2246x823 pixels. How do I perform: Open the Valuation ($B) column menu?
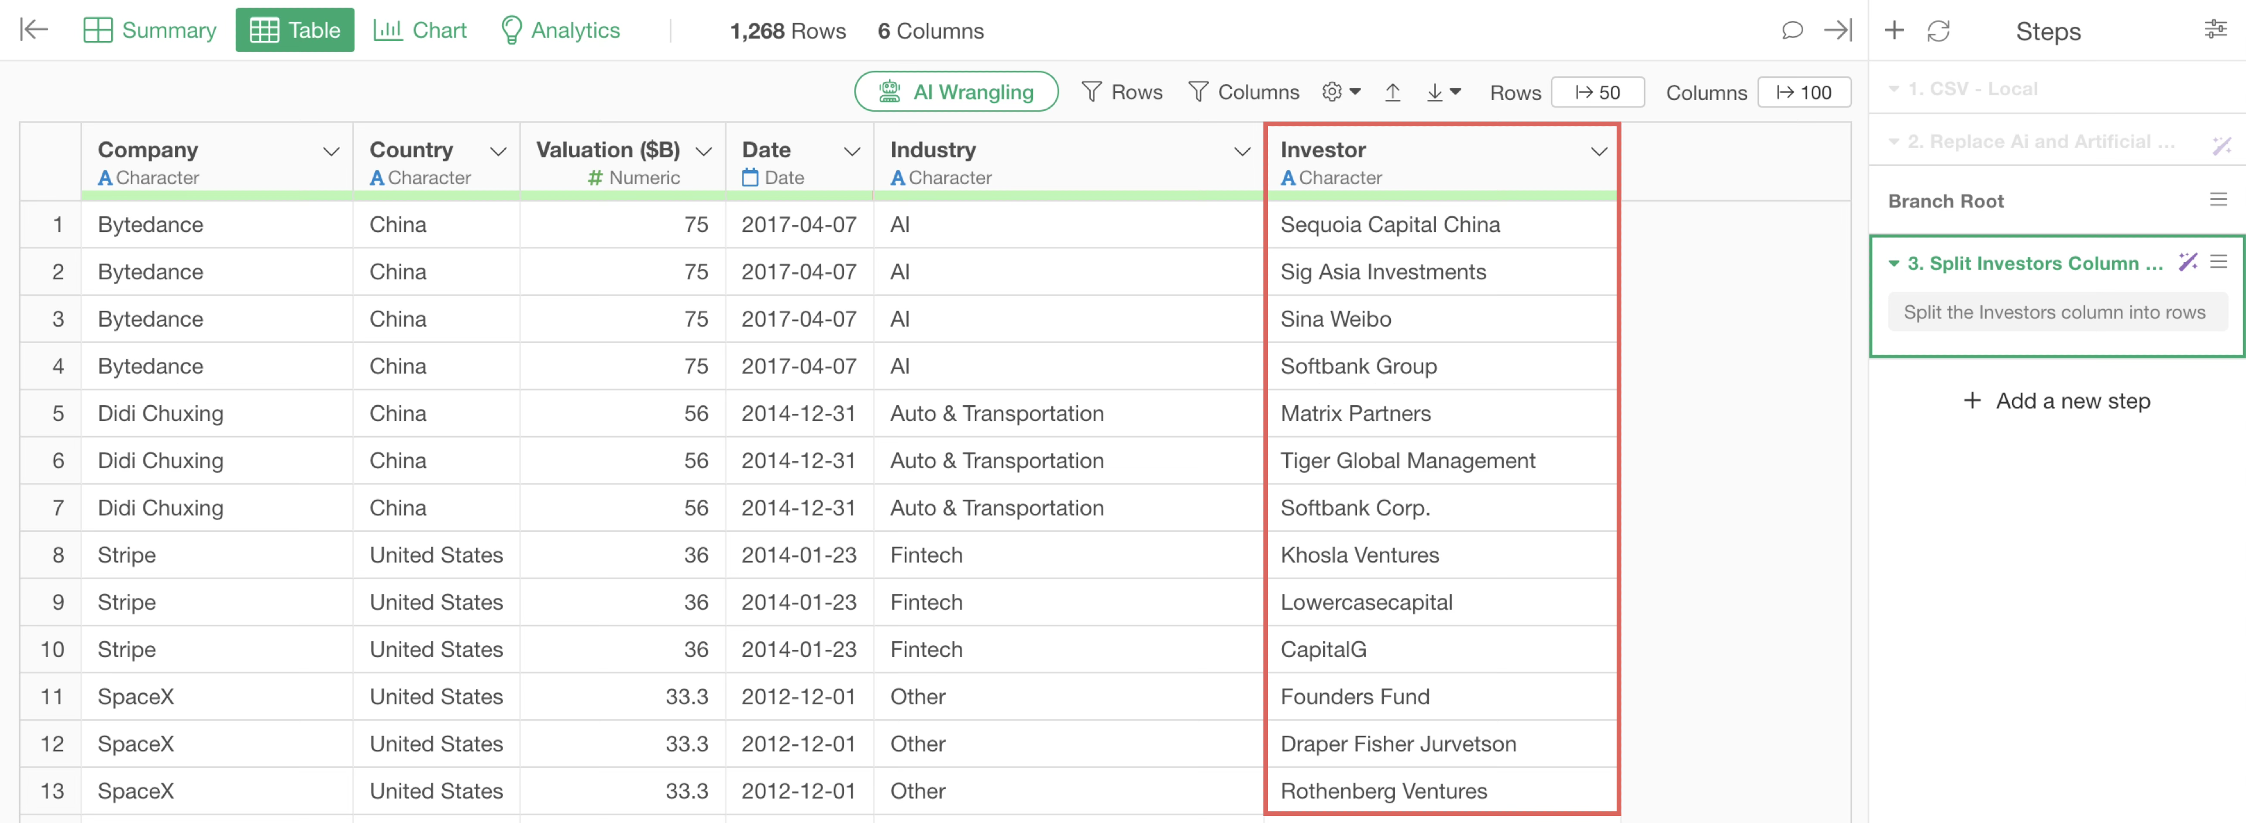tap(704, 151)
